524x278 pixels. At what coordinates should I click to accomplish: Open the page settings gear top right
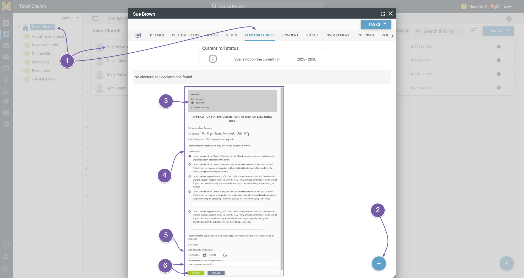pyautogui.click(x=509, y=19)
